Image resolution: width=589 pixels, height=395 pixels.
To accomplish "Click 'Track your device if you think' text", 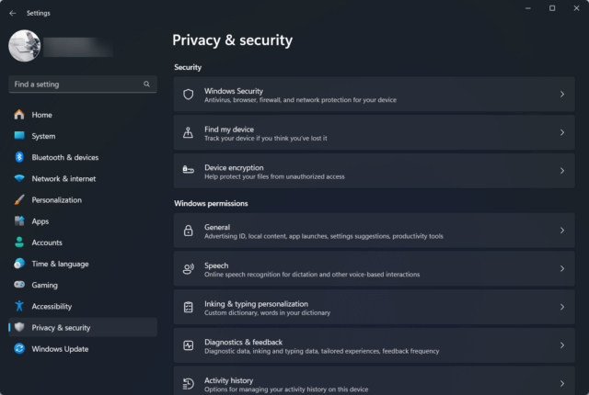I will 266,139.
